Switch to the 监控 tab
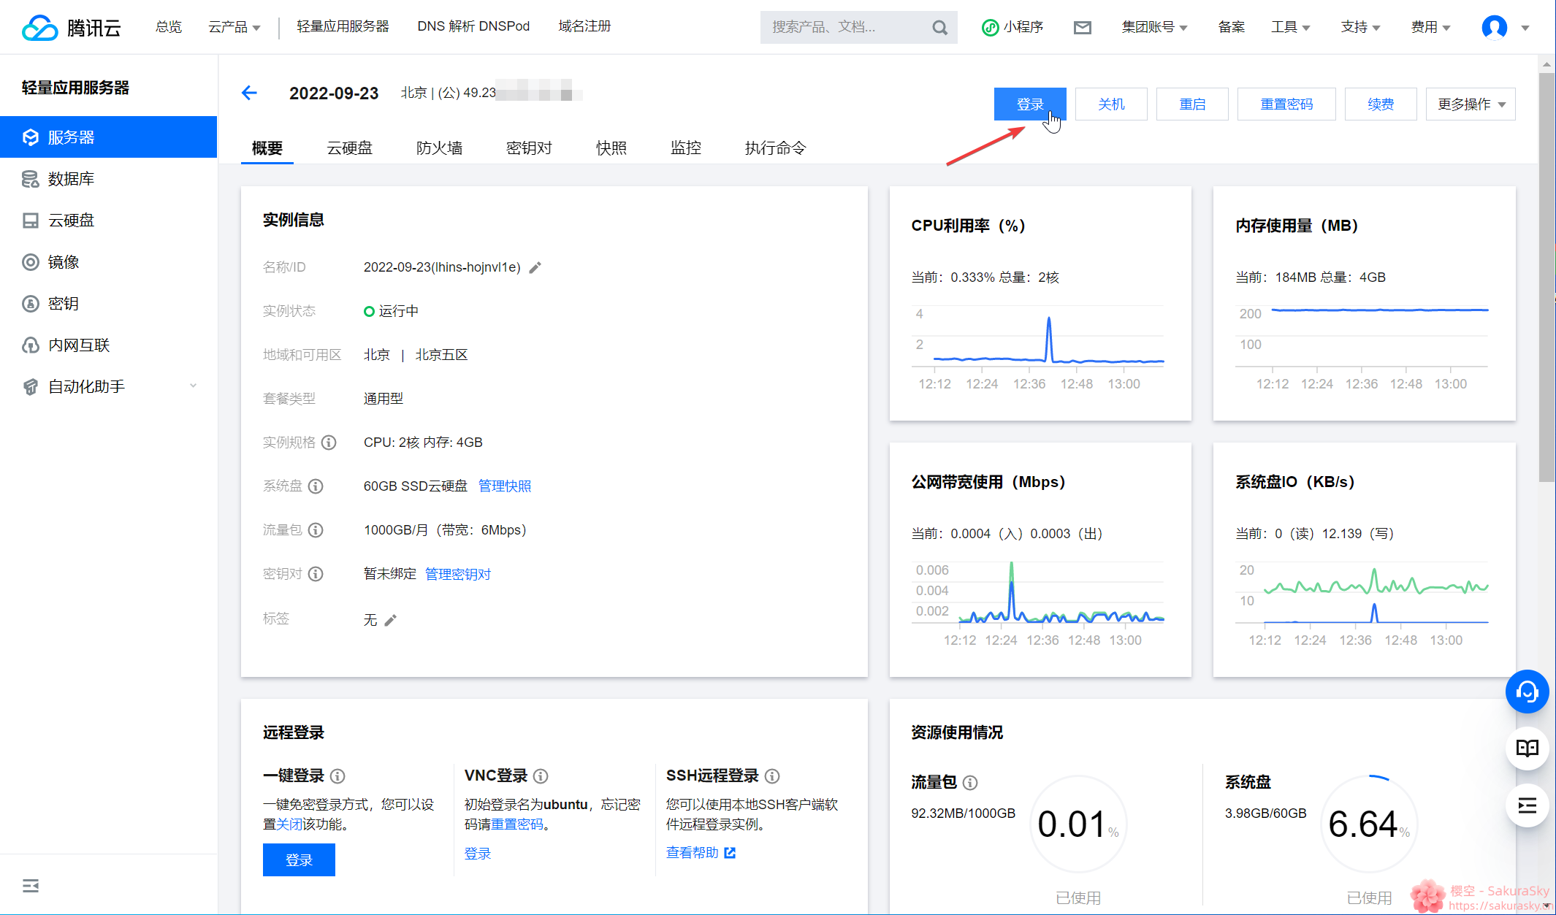Viewport: 1556px width, 915px height. click(686, 148)
